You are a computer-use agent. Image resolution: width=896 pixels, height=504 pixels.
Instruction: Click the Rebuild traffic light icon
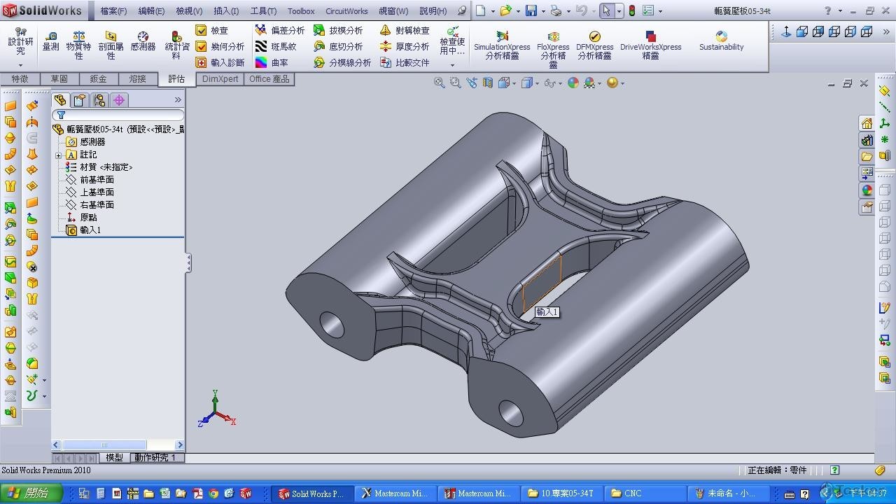point(631,10)
